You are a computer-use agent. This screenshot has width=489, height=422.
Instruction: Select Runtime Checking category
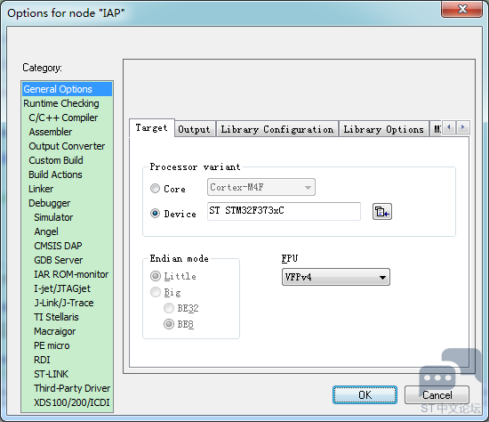coord(67,103)
